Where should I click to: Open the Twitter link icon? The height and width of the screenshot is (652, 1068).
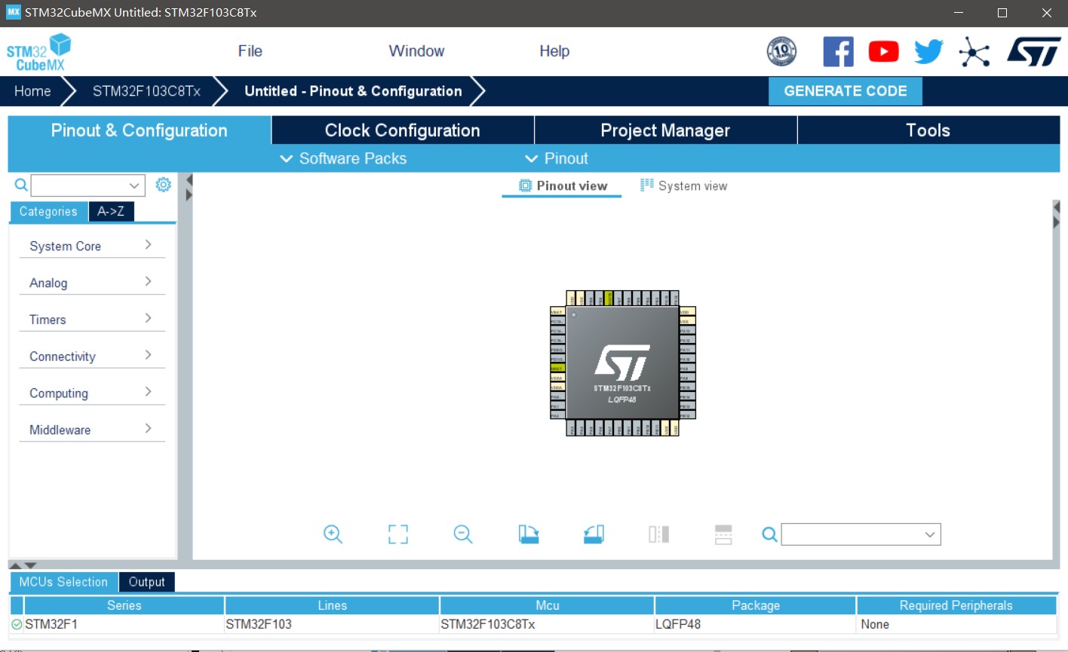tap(928, 52)
